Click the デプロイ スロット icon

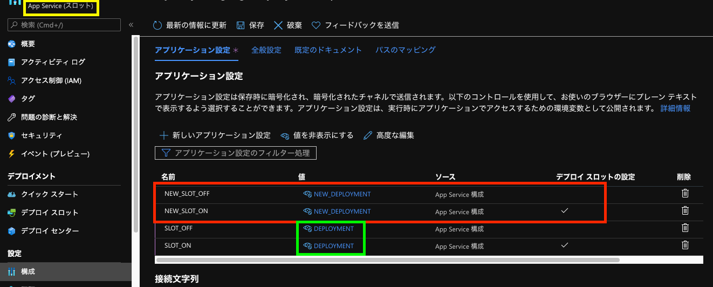(x=11, y=213)
